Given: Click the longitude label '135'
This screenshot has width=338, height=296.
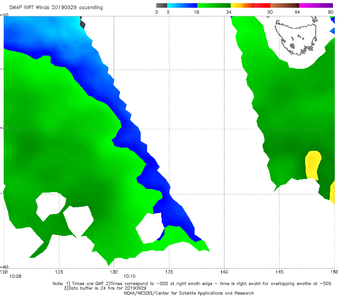Looking at the screenshot, I should tap(169, 272).
